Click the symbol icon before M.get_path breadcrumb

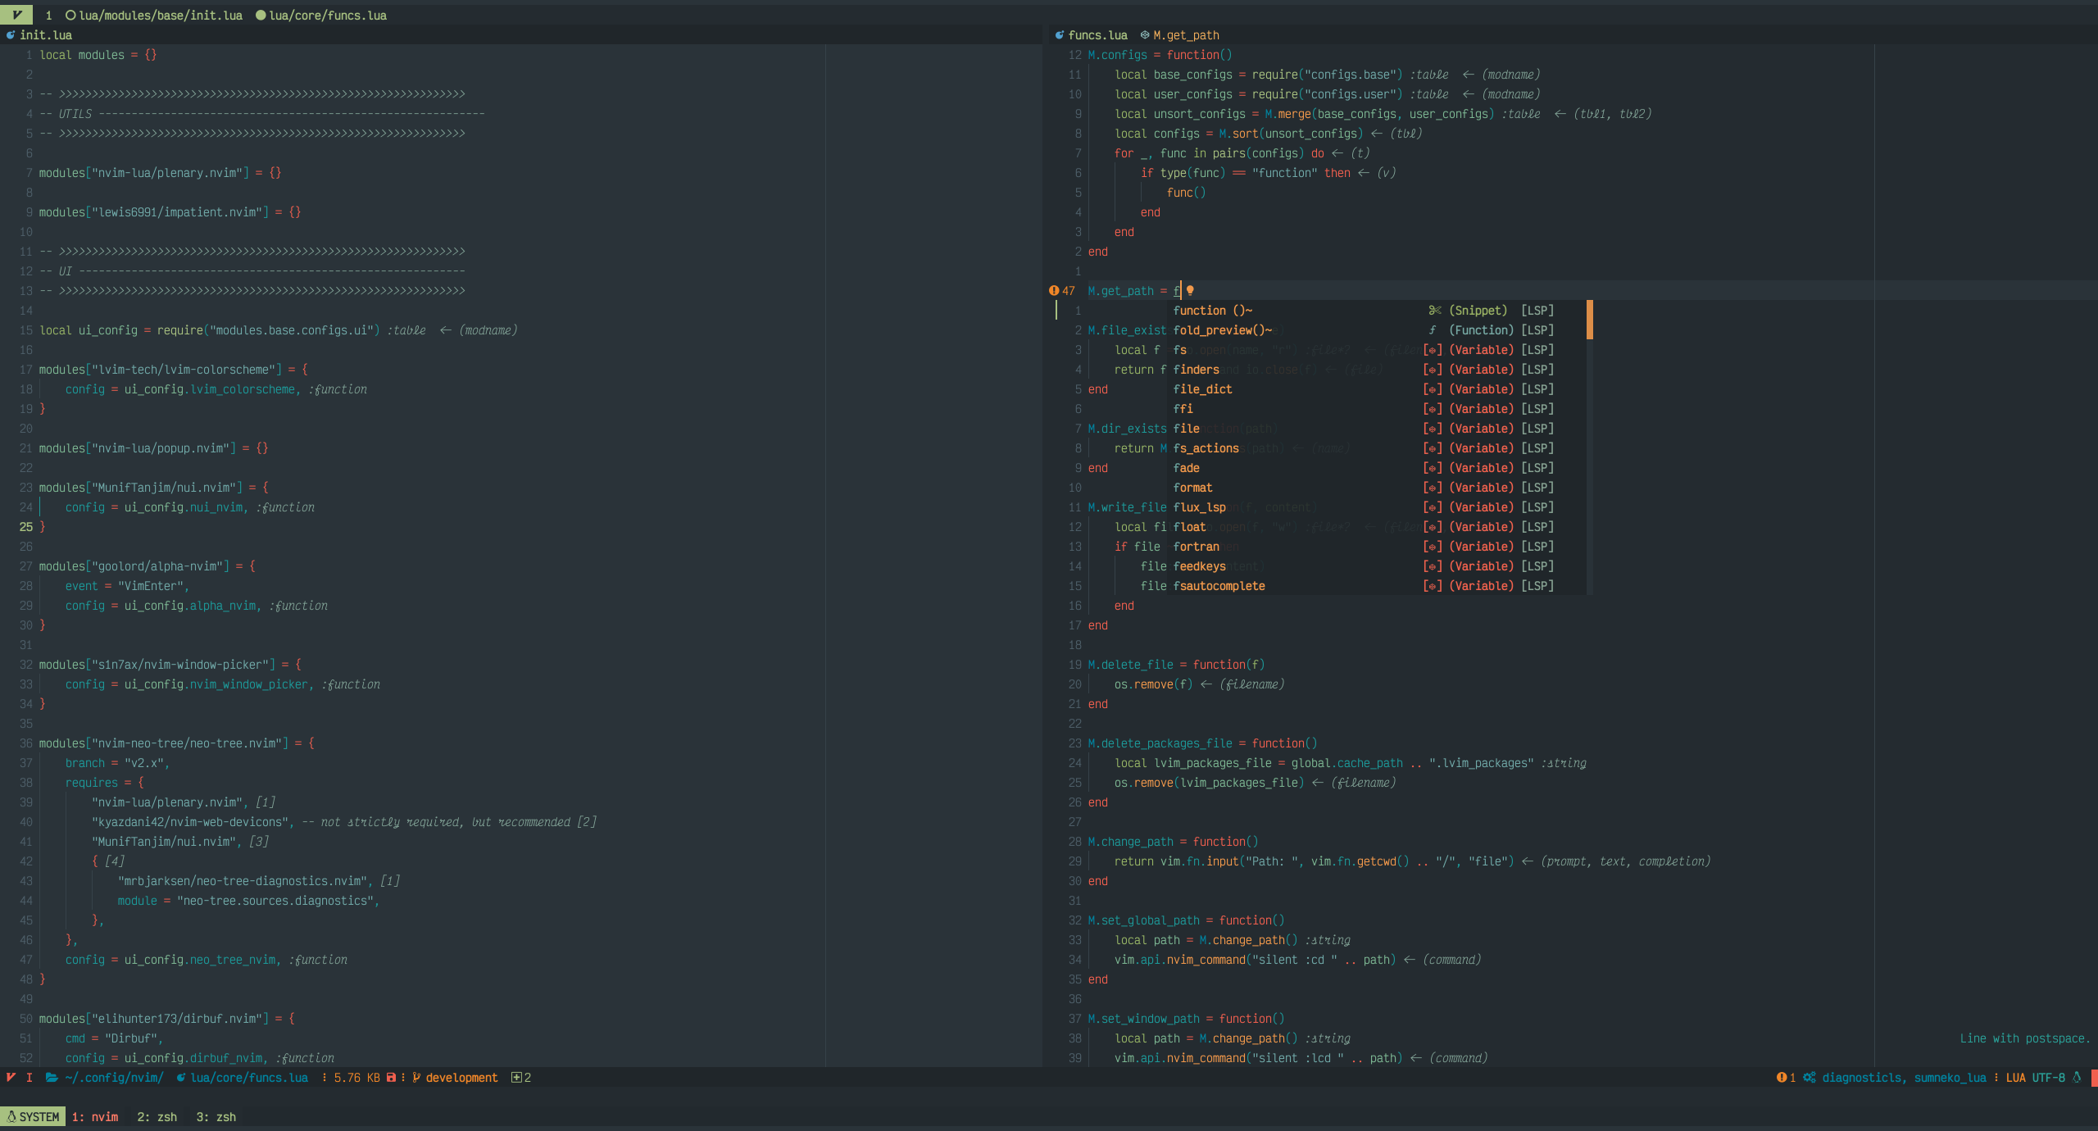[x=1145, y=35]
